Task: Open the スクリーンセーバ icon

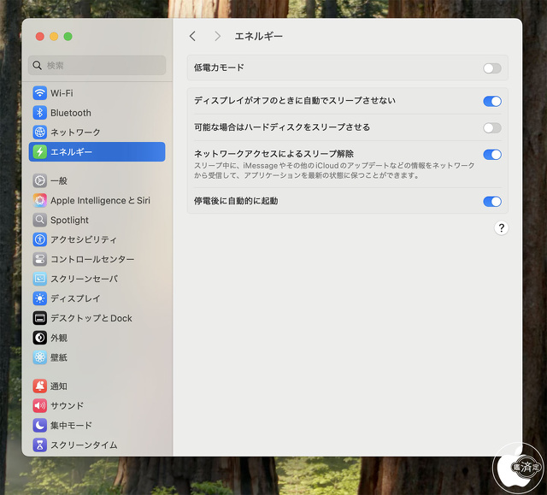Action: click(x=39, y=279)
